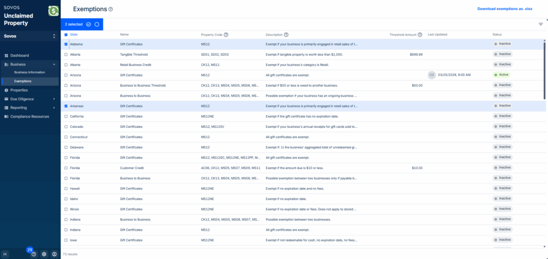The height and width of the screenshot is (259, 548).
Task: Collapse the sidebar with the arrow icon
Action: tap(5, 254)
